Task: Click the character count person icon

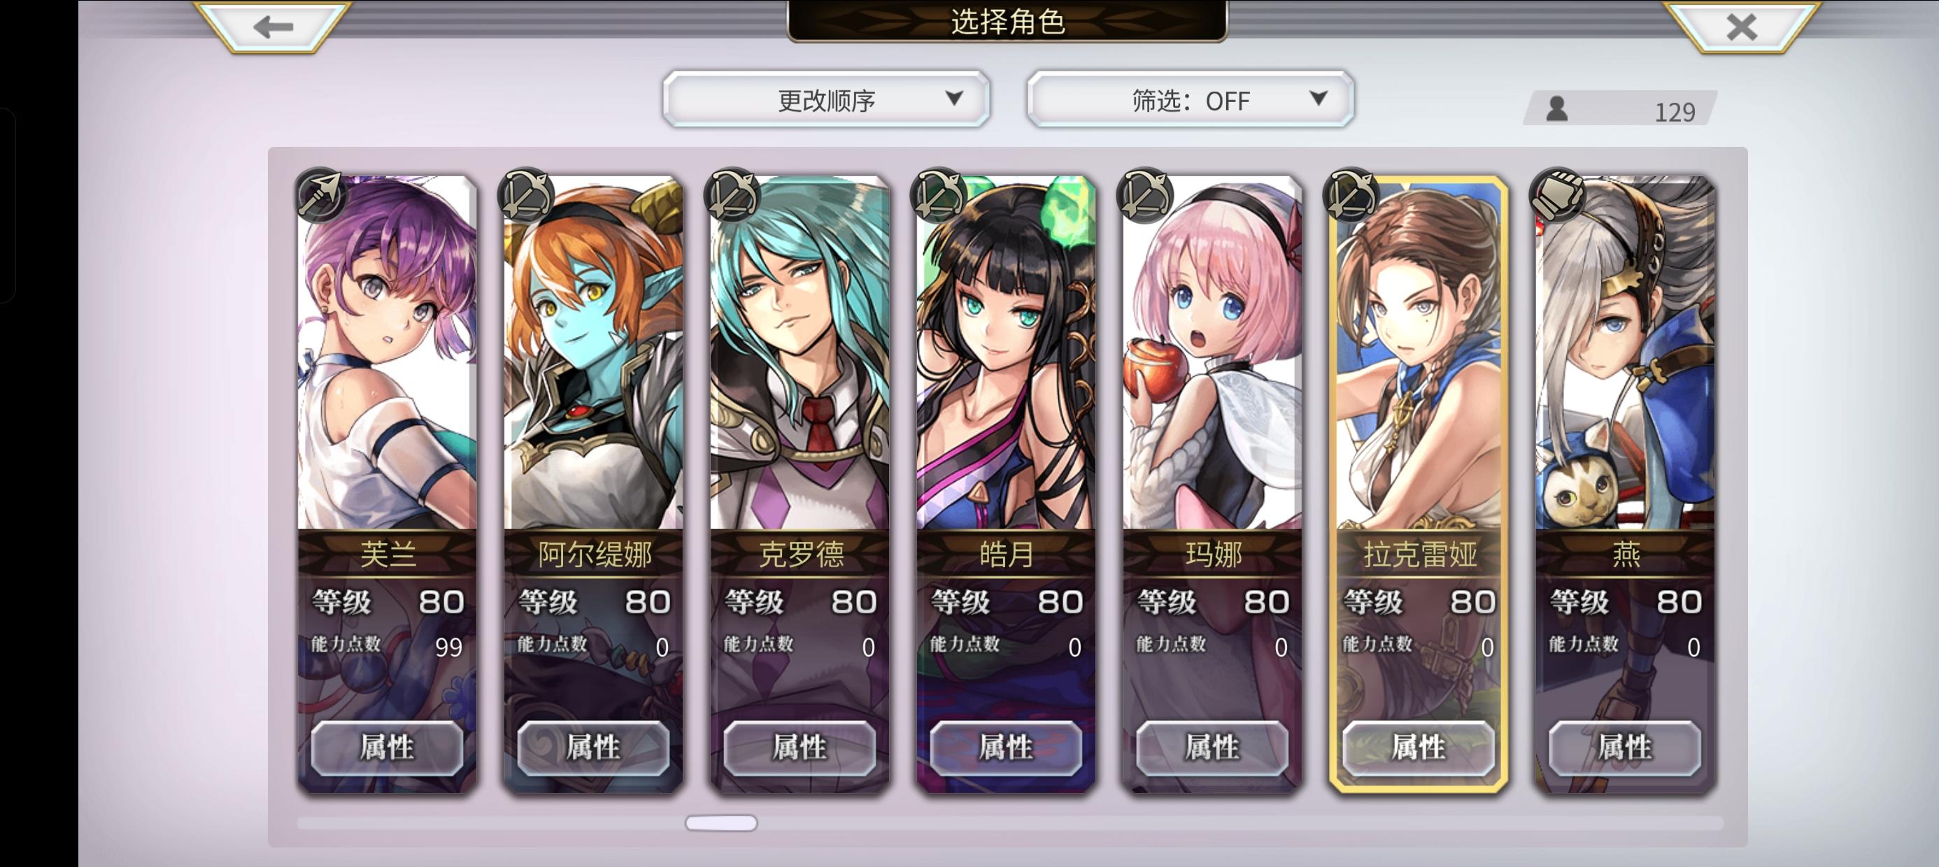Action: coord(1556,109)
